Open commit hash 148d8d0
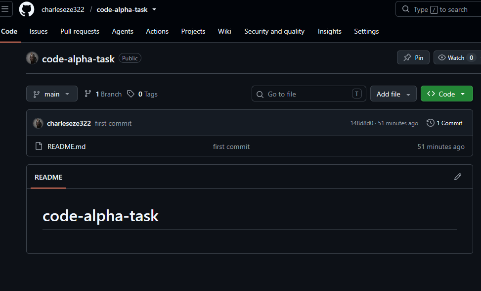481x291 pixels. pos(362,123)
